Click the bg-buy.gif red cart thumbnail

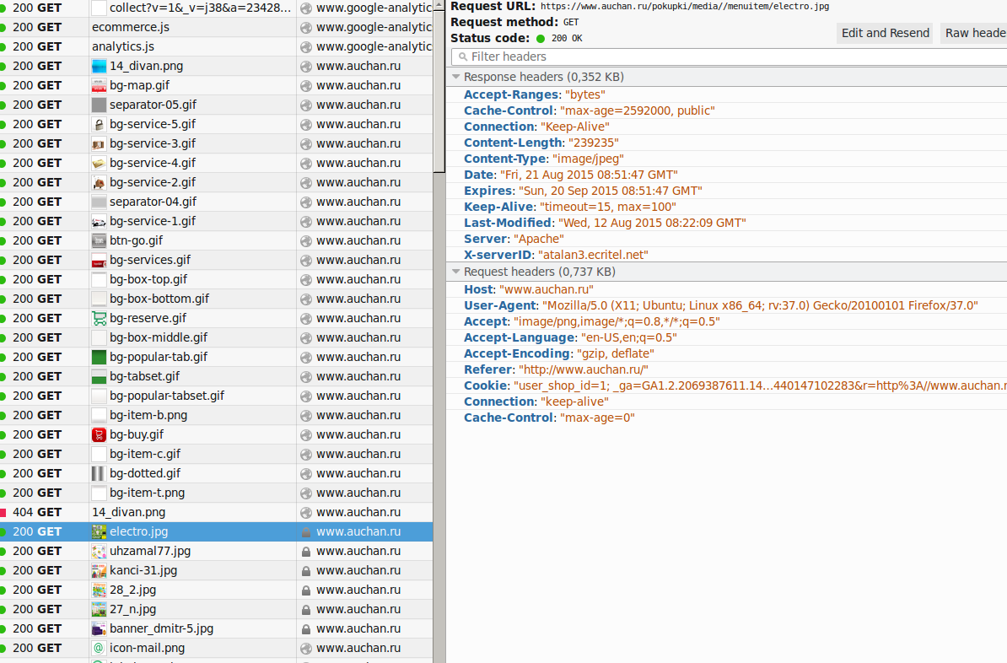click(x=99, y=435)
